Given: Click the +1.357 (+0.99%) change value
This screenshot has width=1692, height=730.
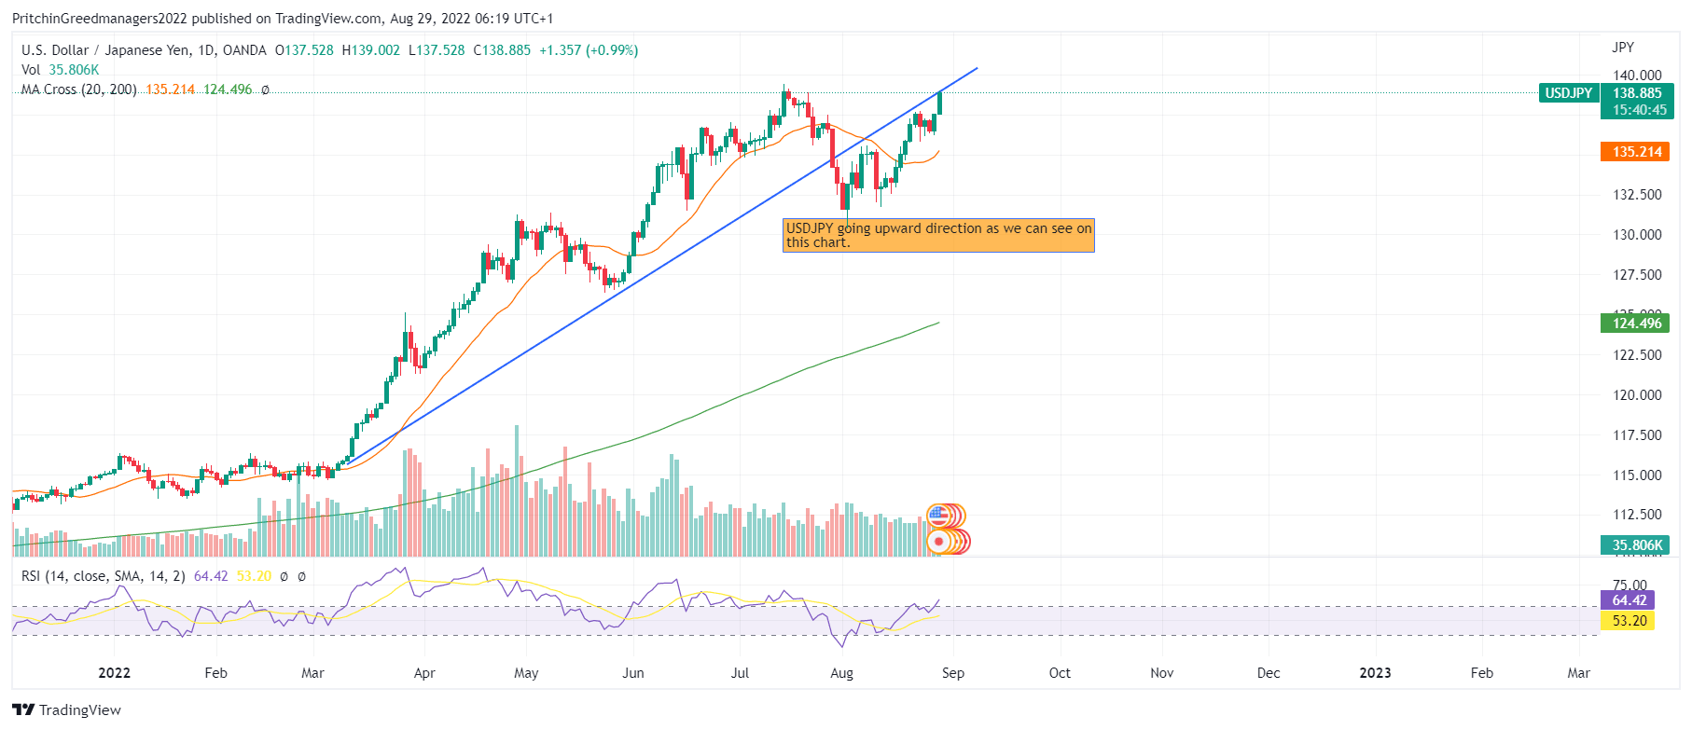Looking at the screenshot, I should [x=589, y=50].
